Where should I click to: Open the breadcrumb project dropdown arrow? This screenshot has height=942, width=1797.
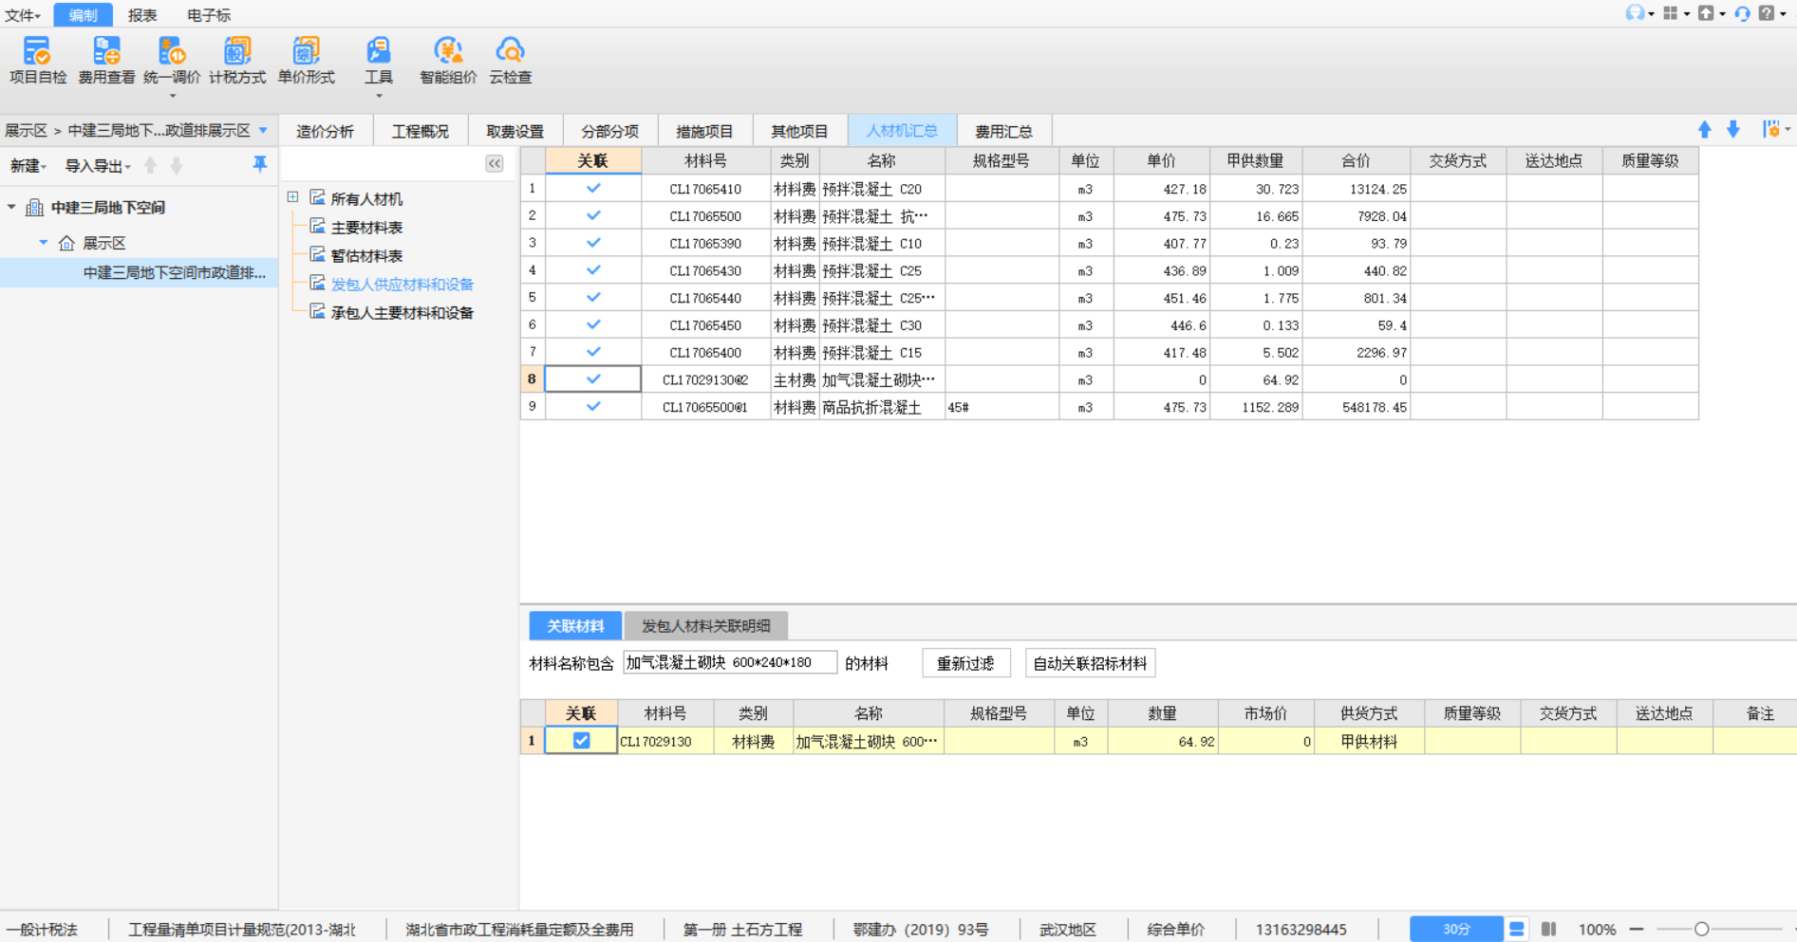click(263, 130)
